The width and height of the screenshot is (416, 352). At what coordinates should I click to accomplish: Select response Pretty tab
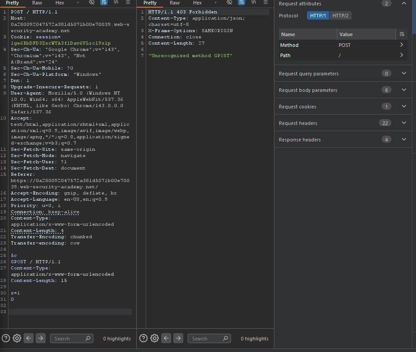pyautogui.click(x=150, y=3)
